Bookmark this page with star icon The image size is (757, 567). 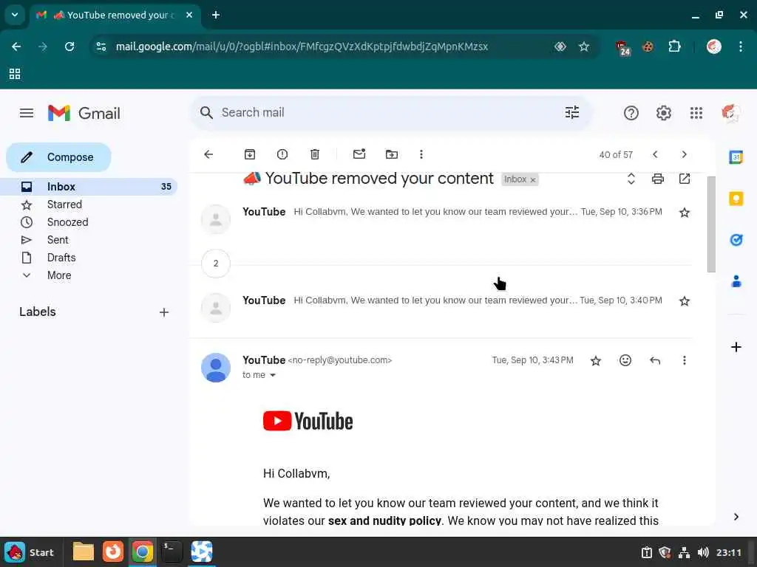pyautogui.click(x=584, y=47)
